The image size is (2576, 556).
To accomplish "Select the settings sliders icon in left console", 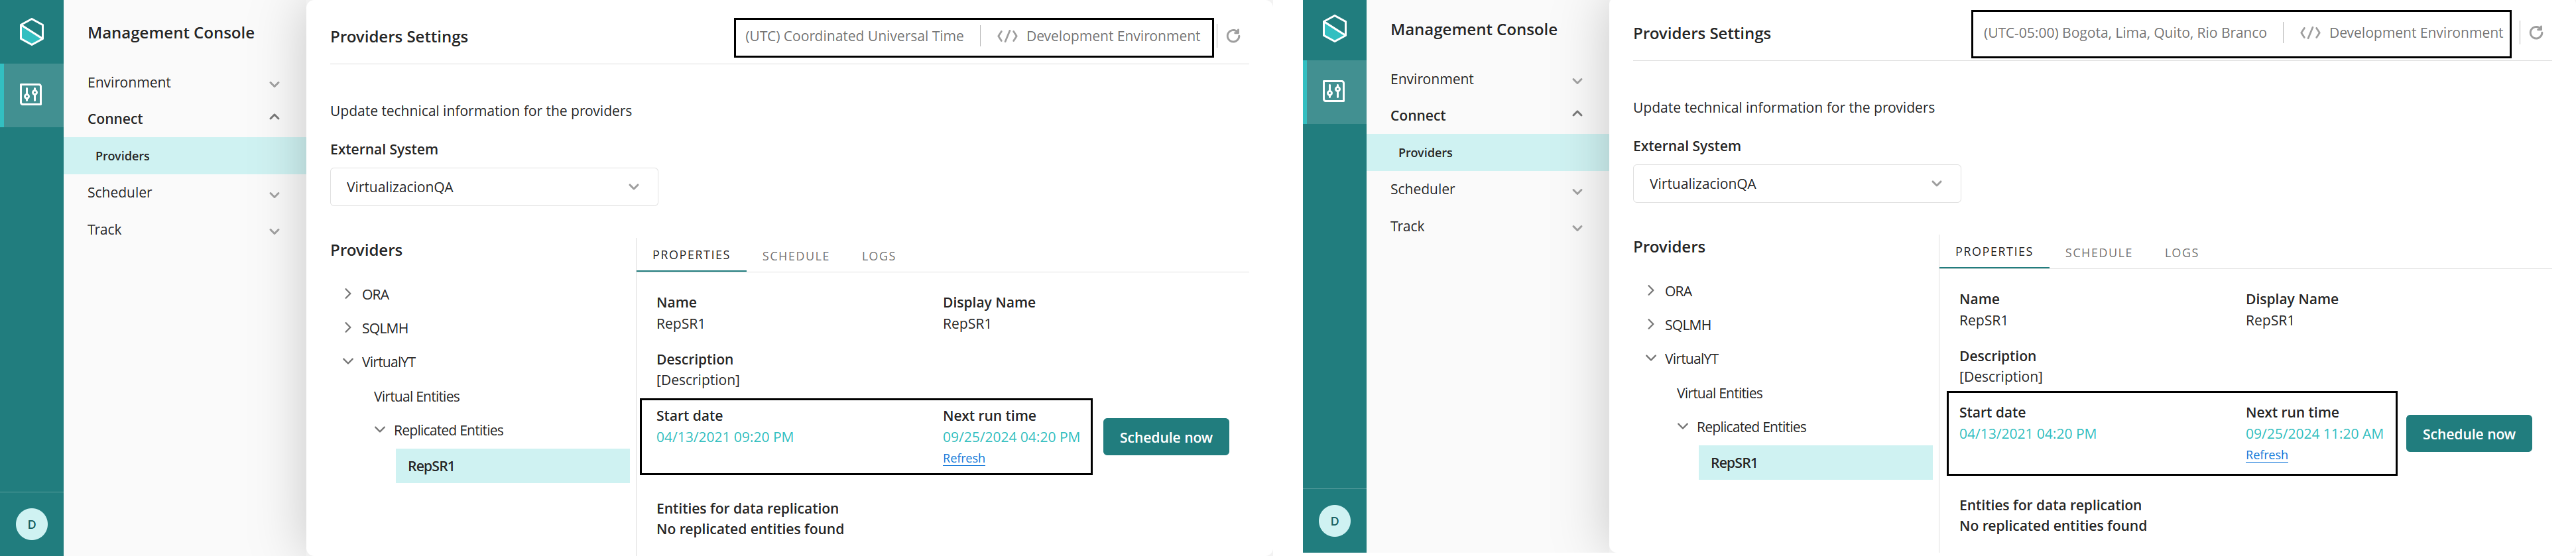I will point(32,95).
